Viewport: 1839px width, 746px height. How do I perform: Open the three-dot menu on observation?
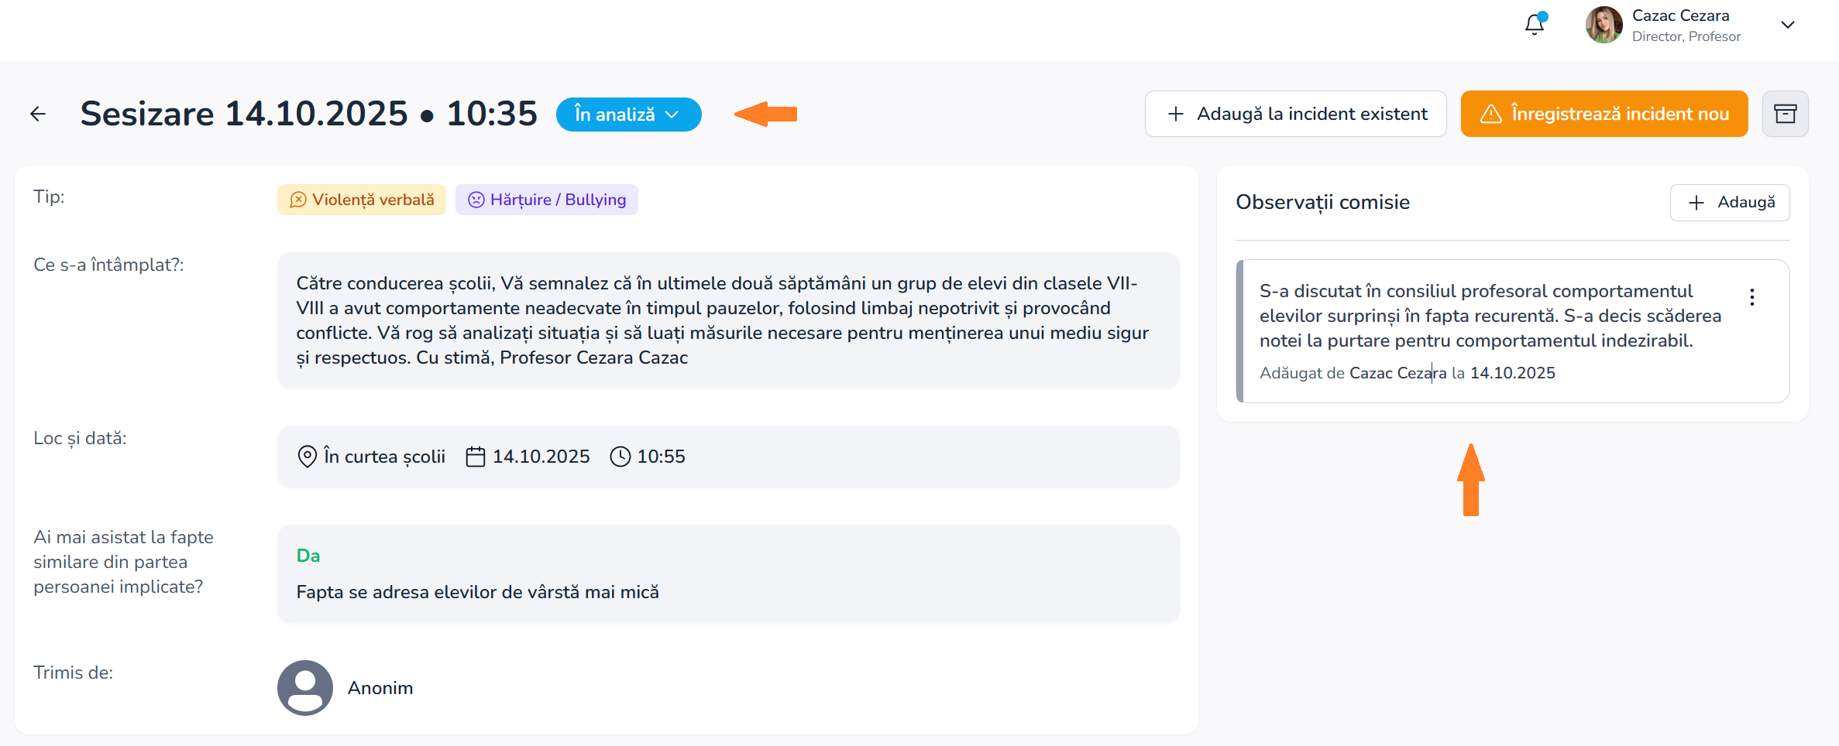pyautogui.click(x=1751, y=297)
